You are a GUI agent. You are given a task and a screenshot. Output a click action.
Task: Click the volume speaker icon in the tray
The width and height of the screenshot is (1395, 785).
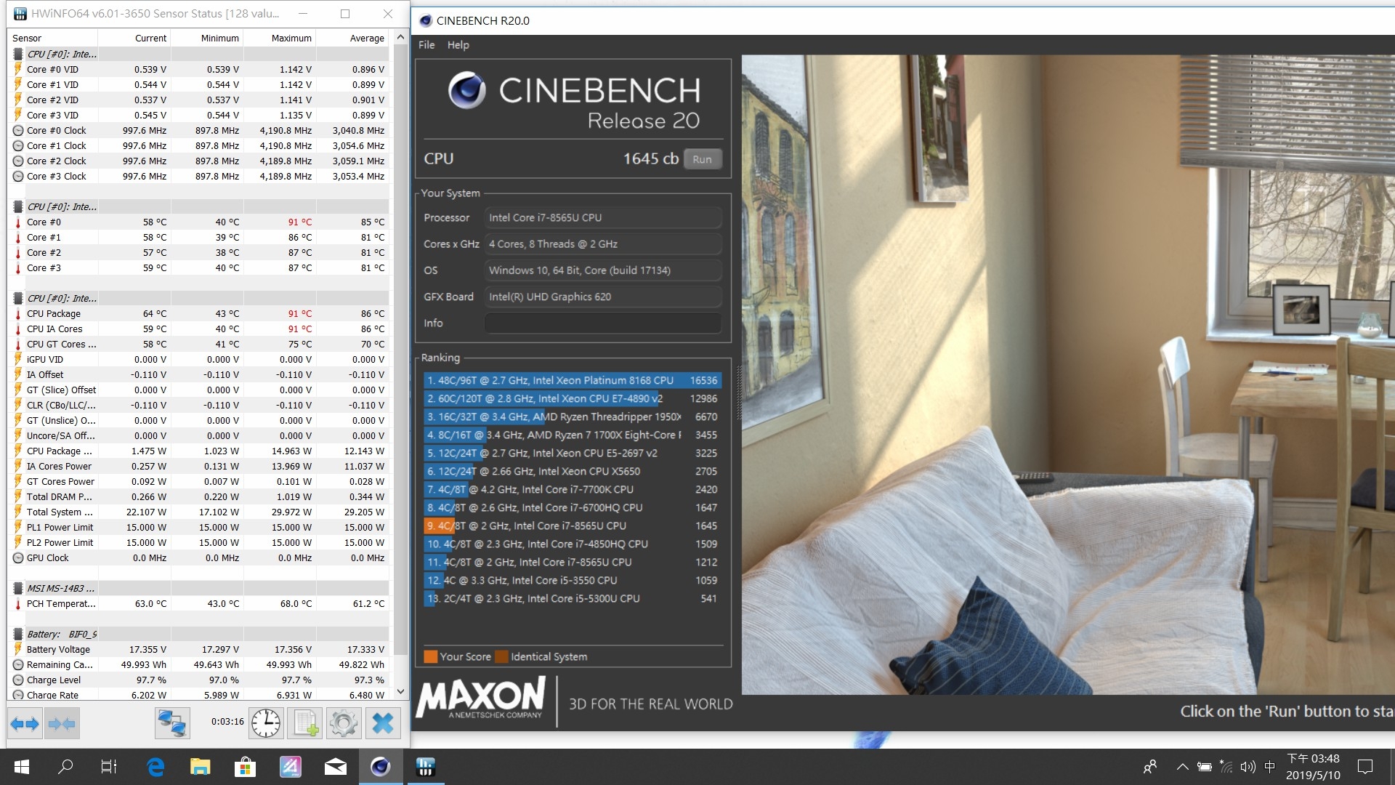tap(1248, 767)
